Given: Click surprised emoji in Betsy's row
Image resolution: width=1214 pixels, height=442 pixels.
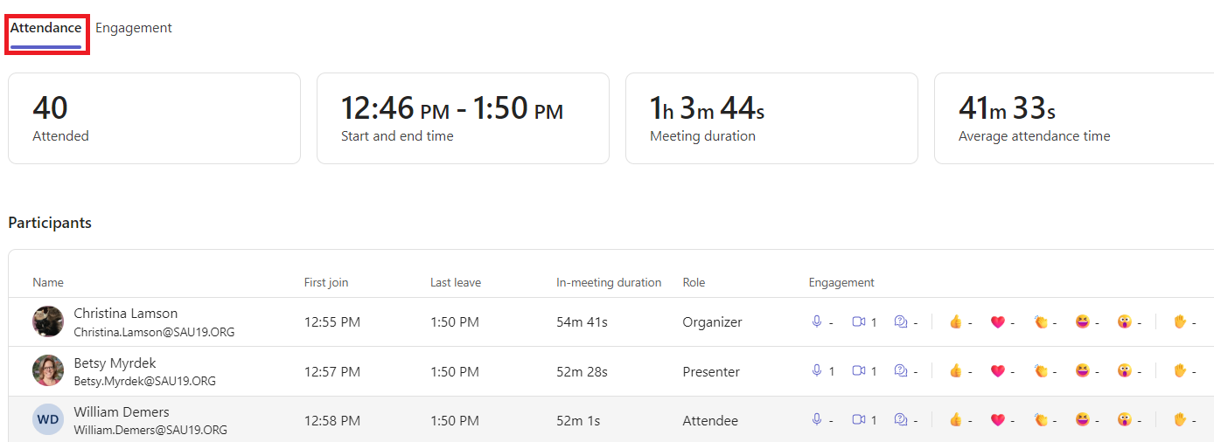Looking at the screenshot, I should 1125,371.
